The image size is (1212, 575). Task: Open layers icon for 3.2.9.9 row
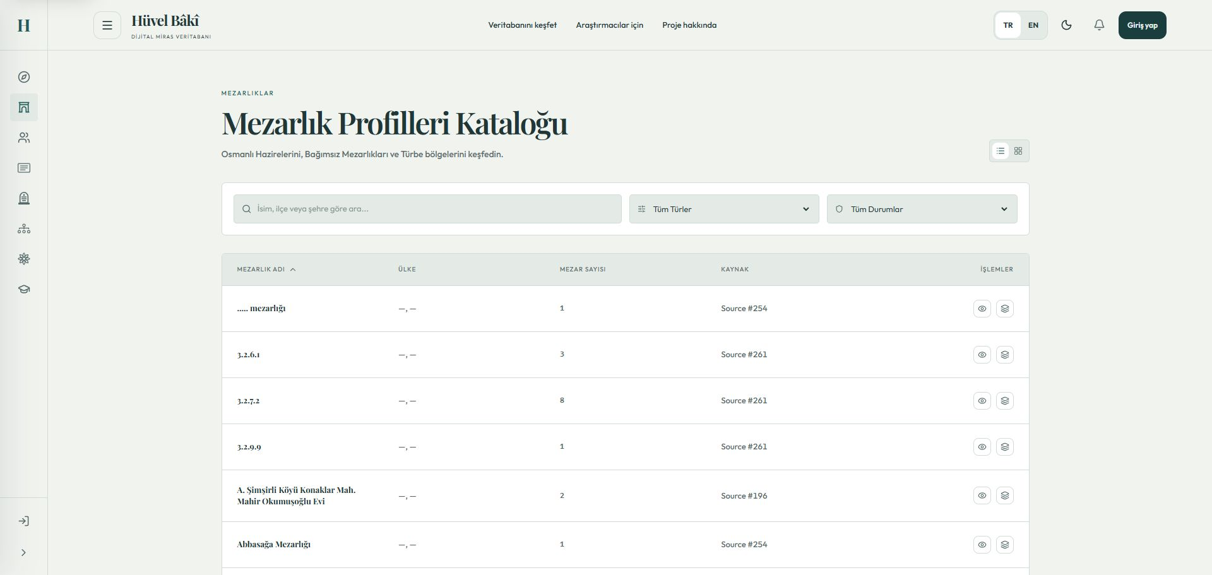1005,447
